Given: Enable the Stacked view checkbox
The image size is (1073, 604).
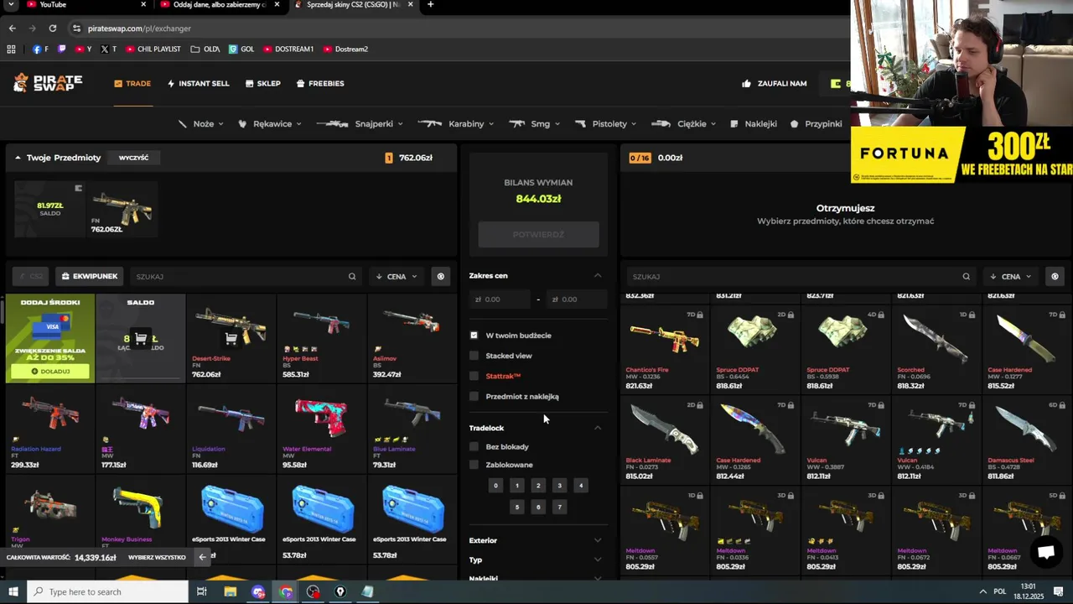Looking at the screenshot, I should [x=474, y=356].
